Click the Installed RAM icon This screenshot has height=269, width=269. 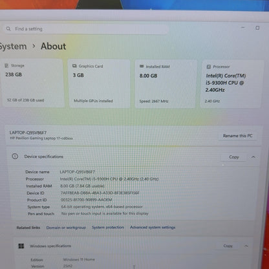click(142, 67)
